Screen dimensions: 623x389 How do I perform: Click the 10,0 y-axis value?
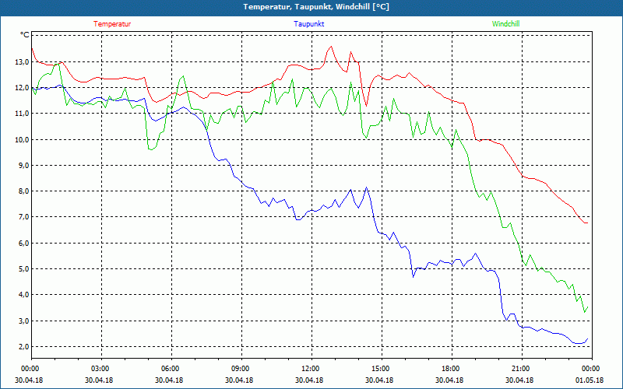[22, 140]
